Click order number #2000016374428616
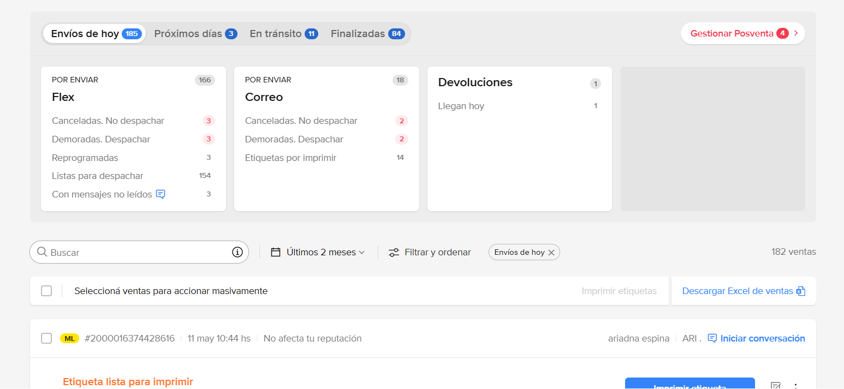Image resolution: width=844 pixels, height=389 pixels. click(x=130, y=338)
